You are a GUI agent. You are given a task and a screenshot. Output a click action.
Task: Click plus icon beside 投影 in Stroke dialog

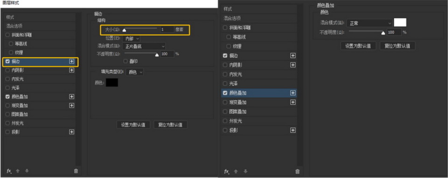(72, 132)
